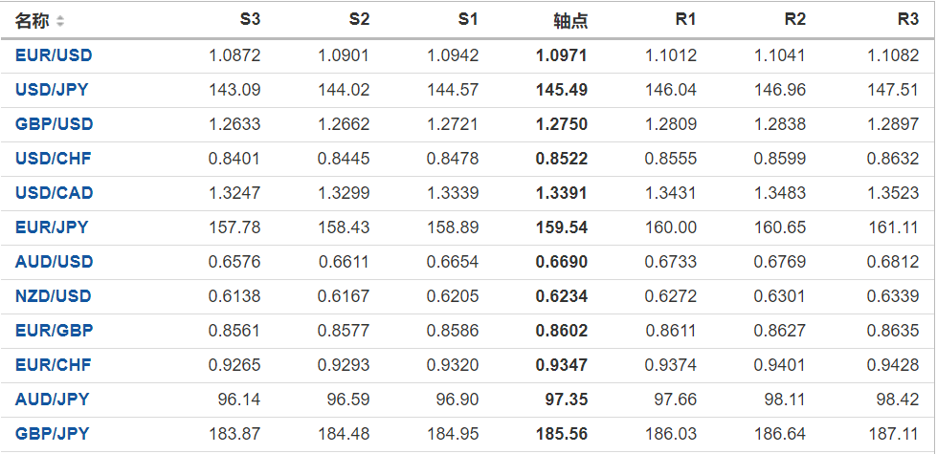Viewport: 937px width, 454px height.
Task: Select the NZD/USD currency pair
Action: [x=54, y=296]
